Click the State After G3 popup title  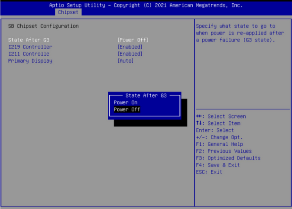(146, 95)
